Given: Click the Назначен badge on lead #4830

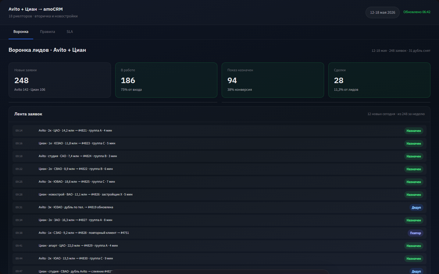Looking at the screenshot, I should [x=414, y=259].
